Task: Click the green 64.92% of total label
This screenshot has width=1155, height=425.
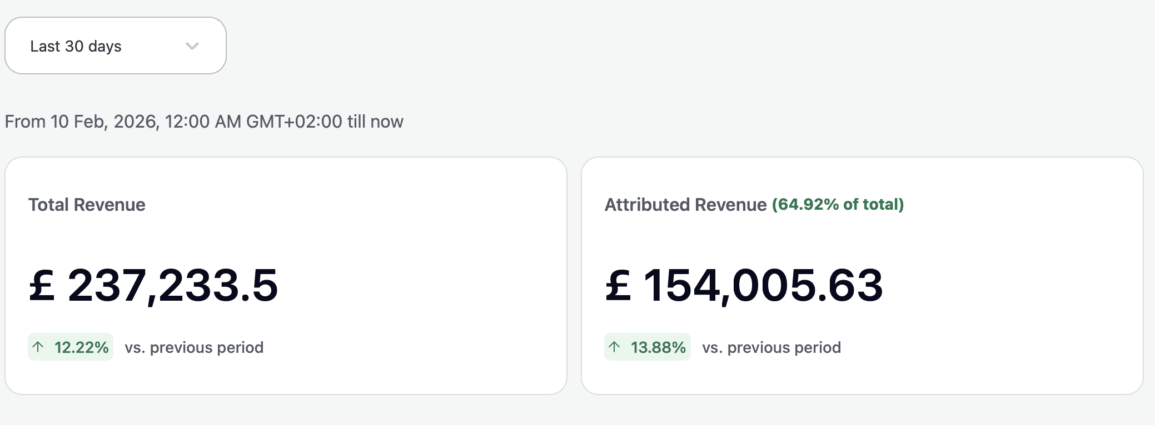Action: click(x=838, y=205)
